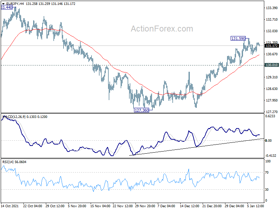This screenshot has height=210, width=280.
Task: Click the 132.030 price axis value
Action: [x=272, y=31]
